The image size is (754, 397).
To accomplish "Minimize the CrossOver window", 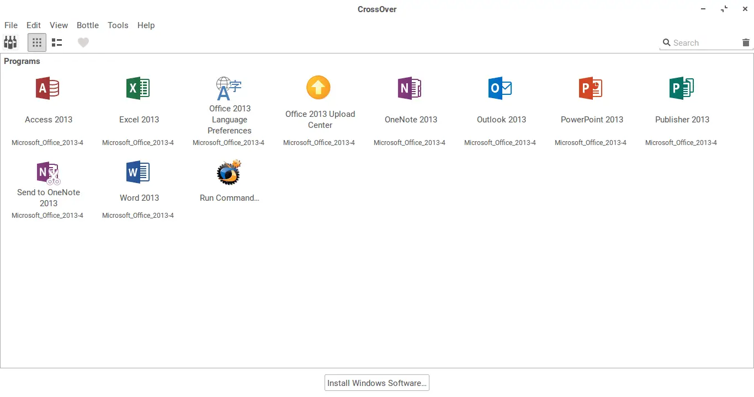I will tap(704, 9).
